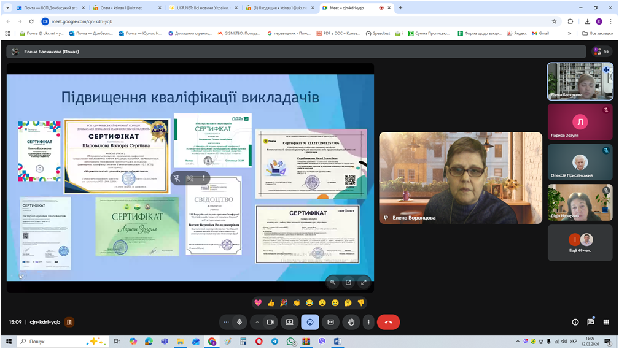Screen dimensions: 619x349
Task: Zoom into the shared presentation
Action: coord(333,282)
